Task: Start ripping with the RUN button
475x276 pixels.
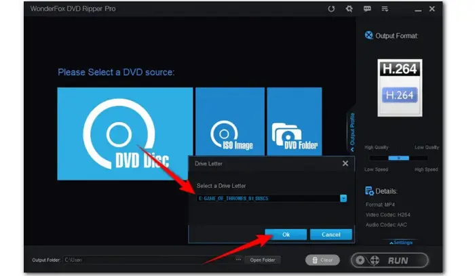Action: tap(389, 260)
